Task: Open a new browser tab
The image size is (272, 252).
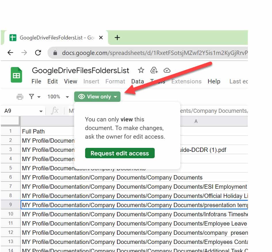Action: tap(117, 37)
